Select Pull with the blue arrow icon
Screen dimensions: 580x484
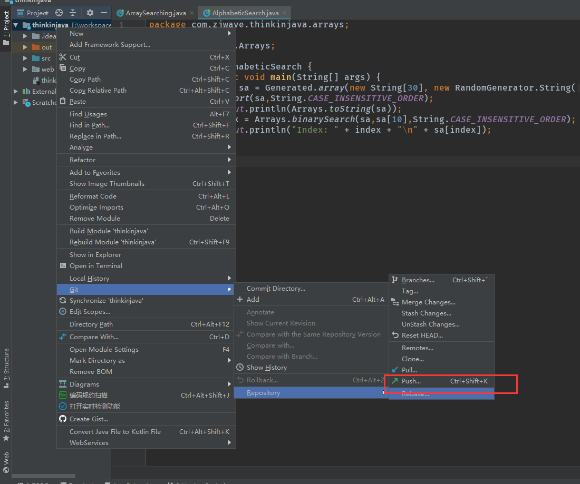pyautogui.click(x=409, y=370)
